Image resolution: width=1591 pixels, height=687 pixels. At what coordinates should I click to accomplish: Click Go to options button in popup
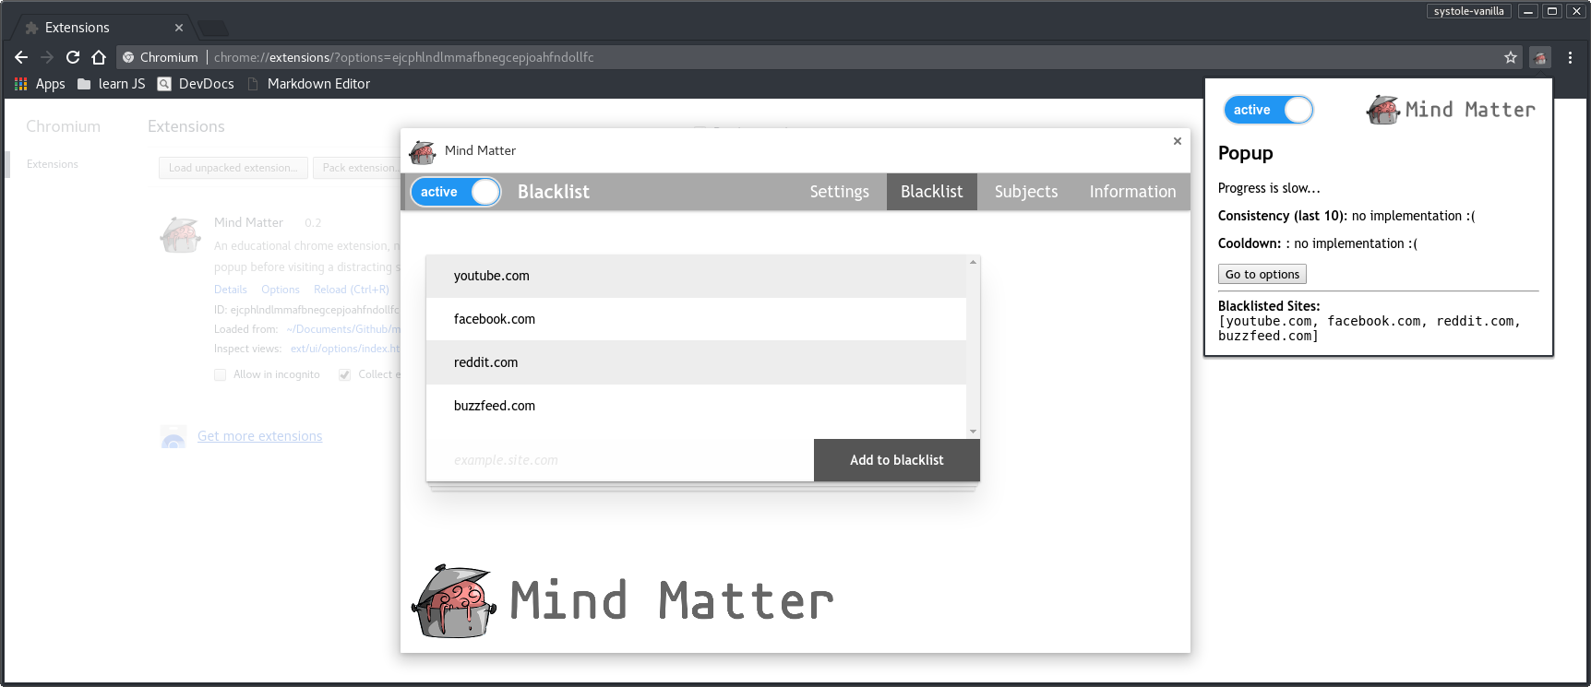pos(1262,274)
